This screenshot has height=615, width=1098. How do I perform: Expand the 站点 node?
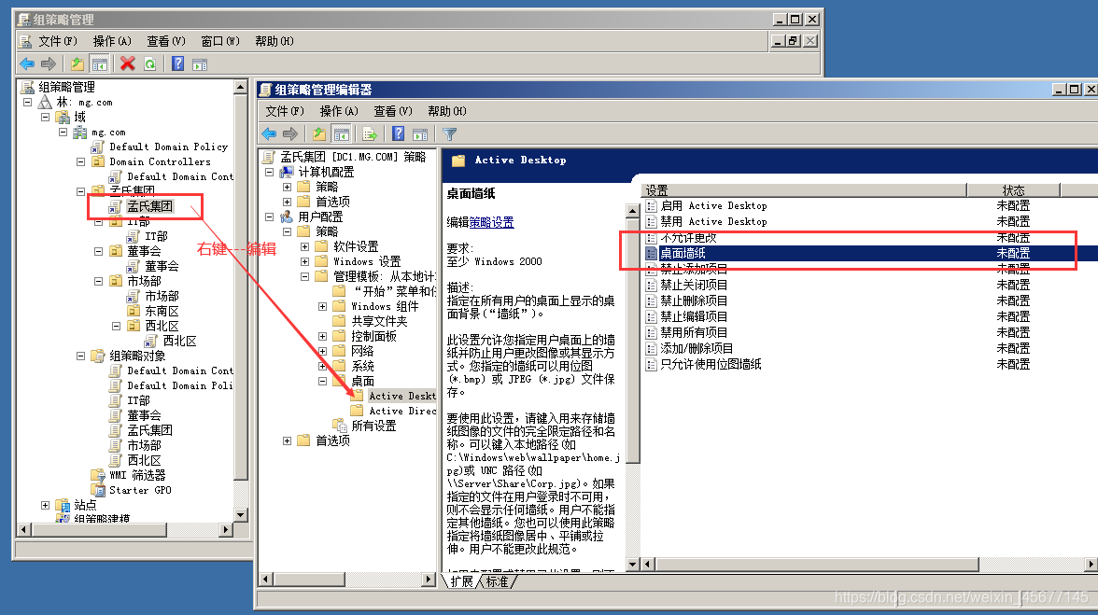pyautogui.click(x=45, y=505)
